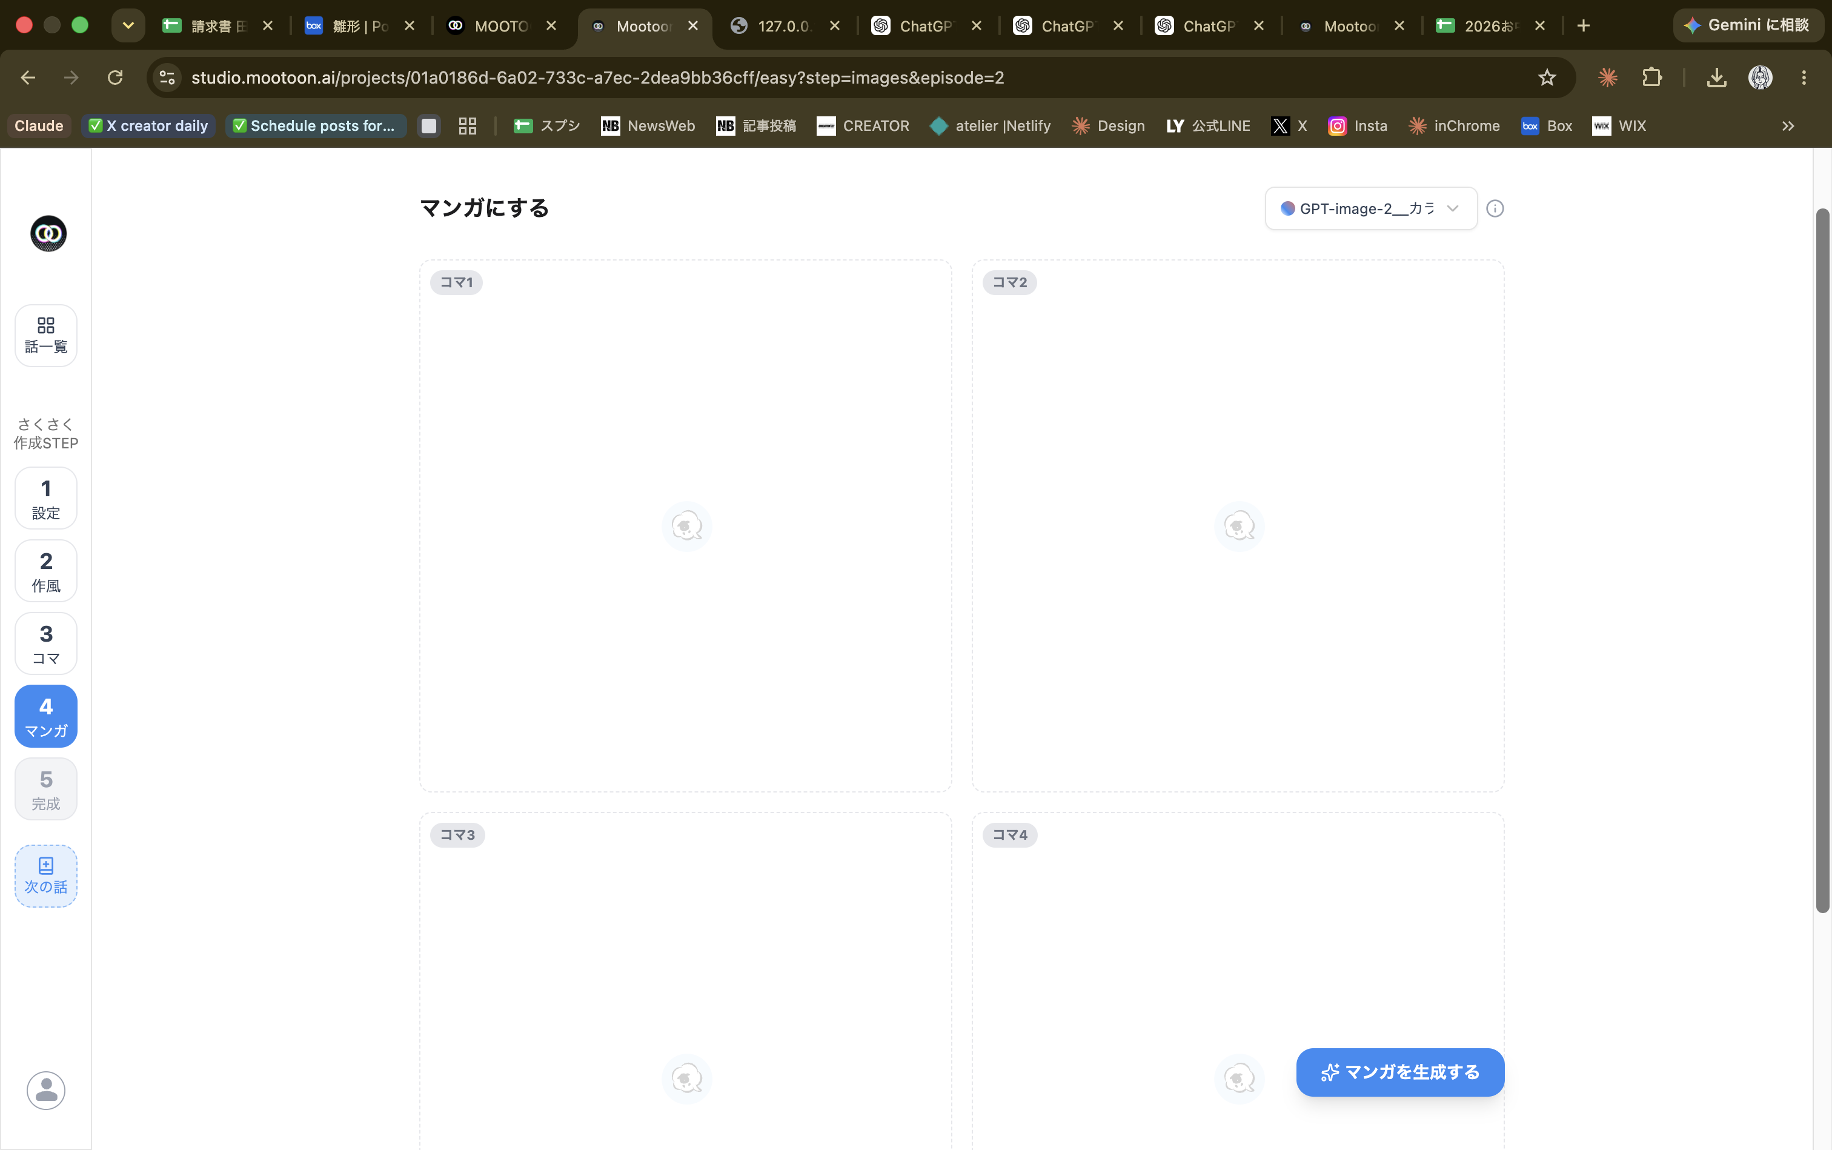The width and height of the screenshot is (1832, 1150).
Task: Open the tab search dropdown arrow
Action: (128, 26)
